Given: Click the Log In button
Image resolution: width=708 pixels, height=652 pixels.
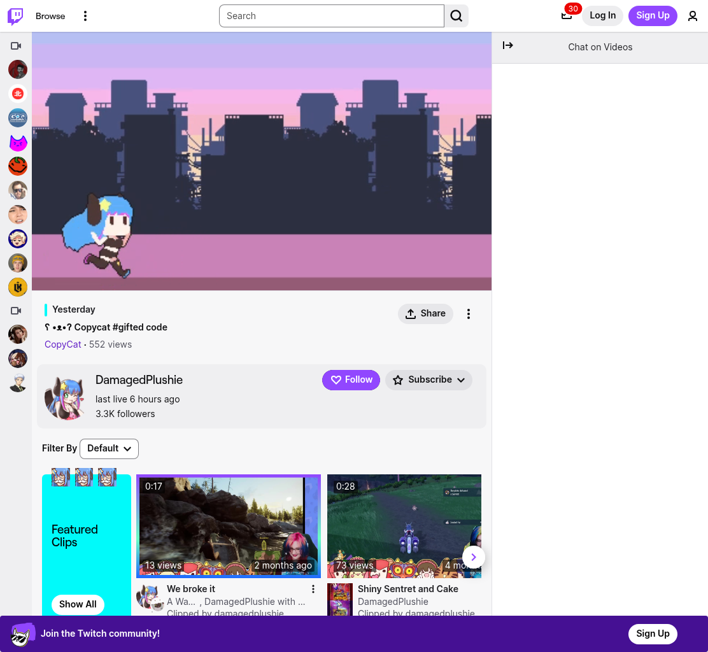Looking at the screenshot, I should [x=602, y=16].
